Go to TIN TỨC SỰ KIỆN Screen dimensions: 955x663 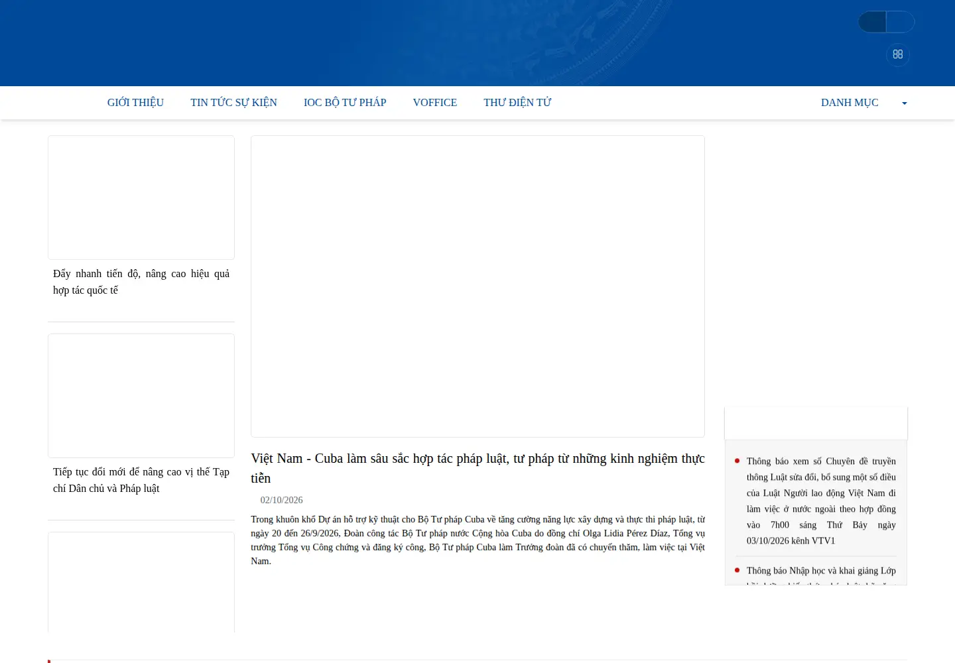coord(233,103)
